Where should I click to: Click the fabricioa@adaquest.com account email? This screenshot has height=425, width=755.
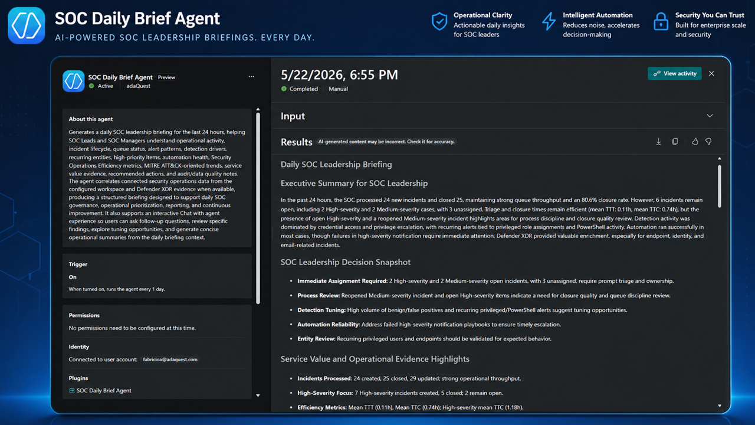(x=170, y=359)
